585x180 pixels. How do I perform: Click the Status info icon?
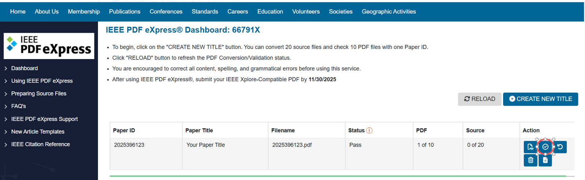point(369,130)
